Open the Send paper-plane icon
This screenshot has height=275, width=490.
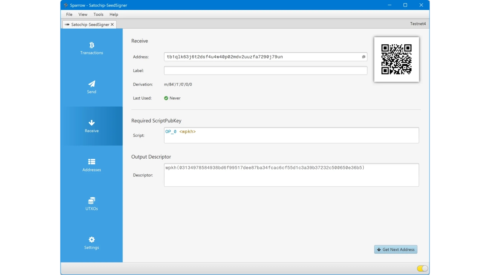91,84
